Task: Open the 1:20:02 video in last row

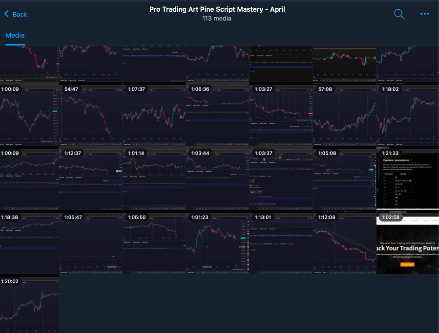Action: pyautogui.click(x=29, y=304)
